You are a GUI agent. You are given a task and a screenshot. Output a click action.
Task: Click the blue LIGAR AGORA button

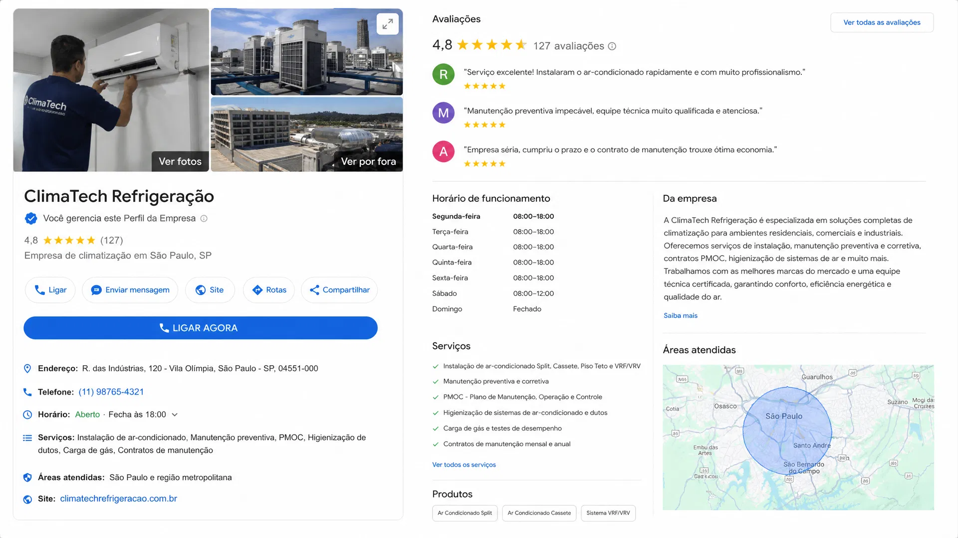tap(201, 328)
